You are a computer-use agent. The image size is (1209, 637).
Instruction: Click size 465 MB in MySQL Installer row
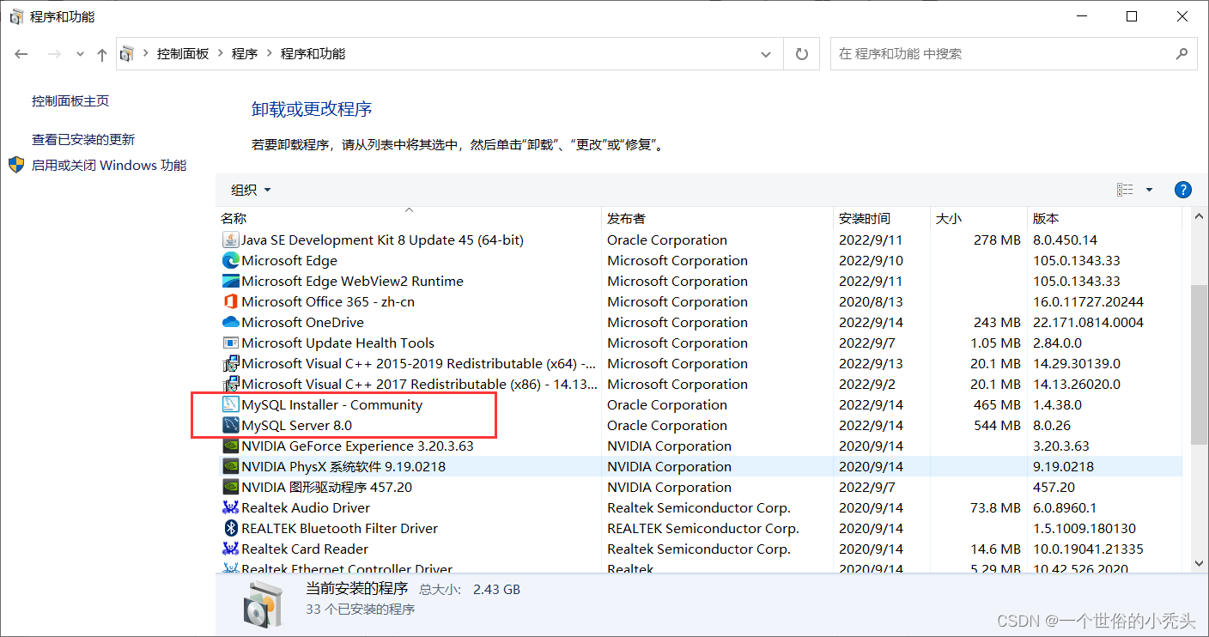[x=997, y=404]
